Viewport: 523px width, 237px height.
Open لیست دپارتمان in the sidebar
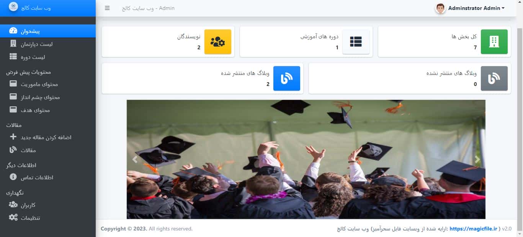48,44
